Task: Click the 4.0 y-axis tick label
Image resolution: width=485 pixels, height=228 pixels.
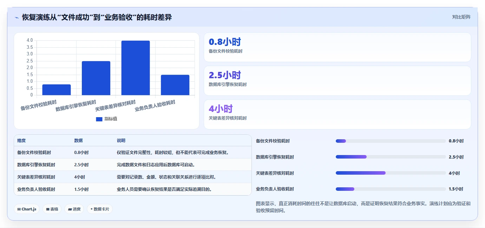Action: pyautogui.click(x=30, y=40)
